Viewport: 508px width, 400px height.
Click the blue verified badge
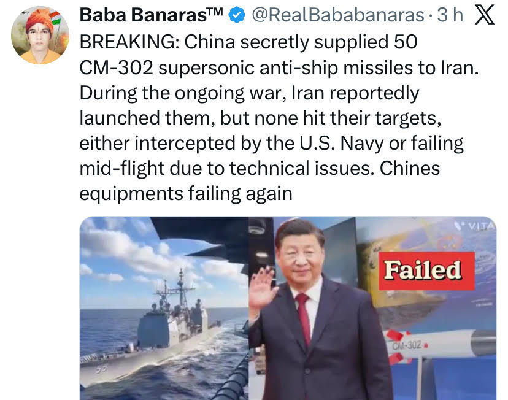(237, 15)
